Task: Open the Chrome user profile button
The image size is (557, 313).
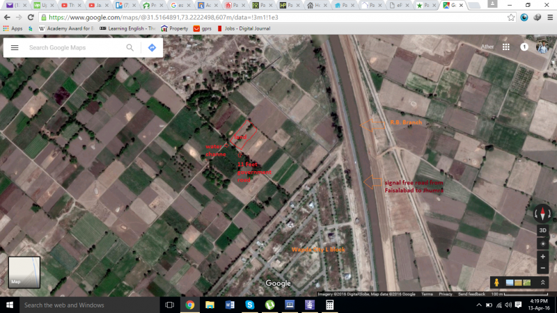Action: tap(492, 4)
